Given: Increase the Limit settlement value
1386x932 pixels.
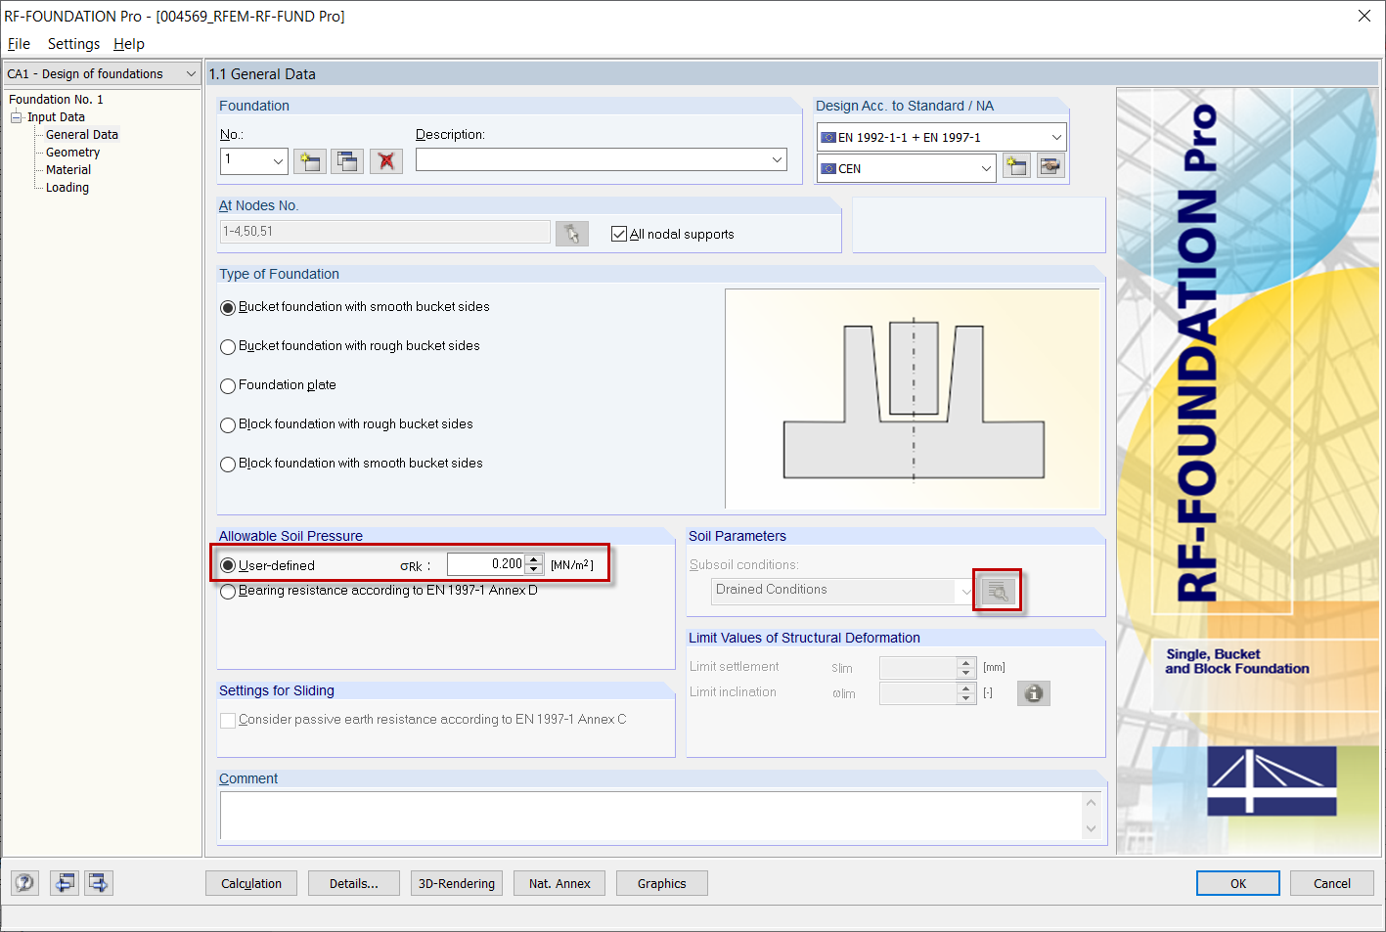Looking at the screenshot, I should pos(966,662).
